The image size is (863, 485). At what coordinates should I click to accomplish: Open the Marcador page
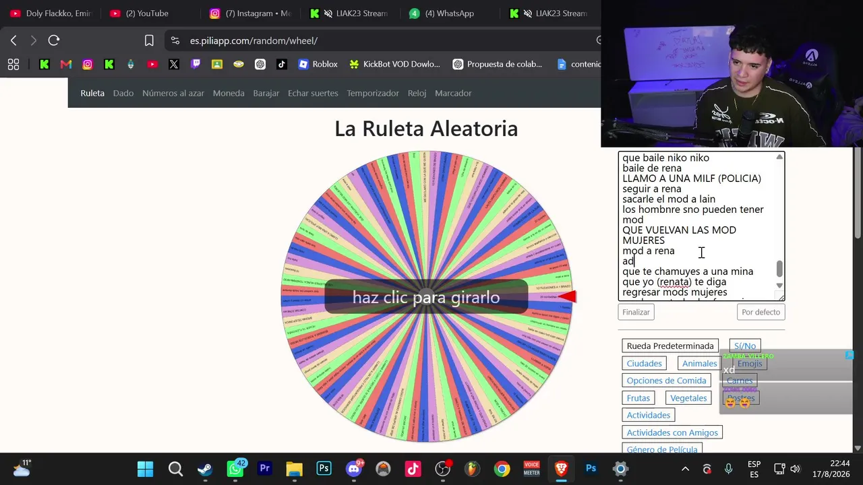pos(453,93)
